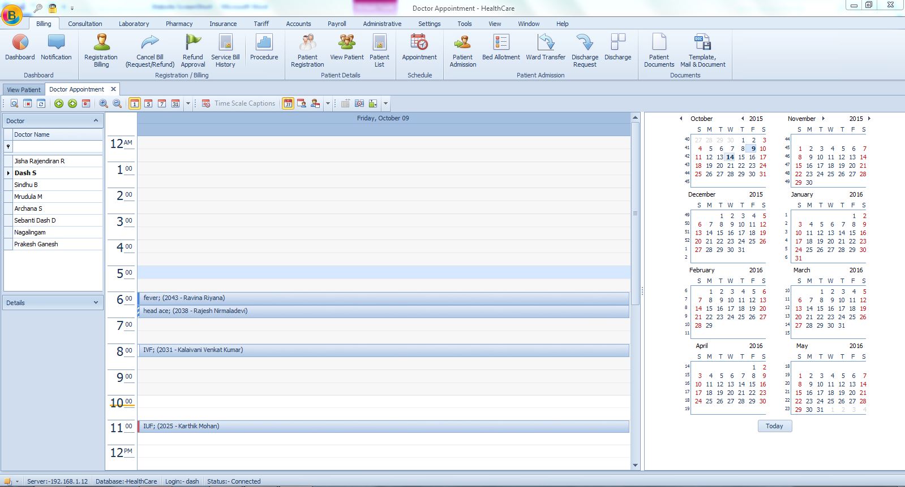Go to previous month arrow beside October

pyautogui.click(x=681, y=119)
